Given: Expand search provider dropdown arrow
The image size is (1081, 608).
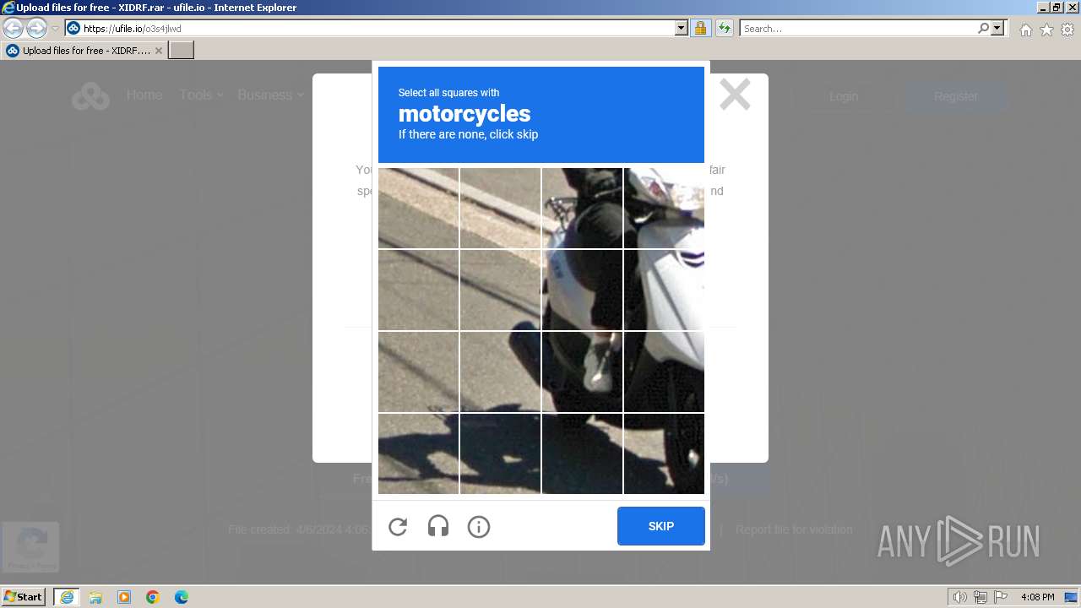Looking at the screenshot, I should [997, 29].
